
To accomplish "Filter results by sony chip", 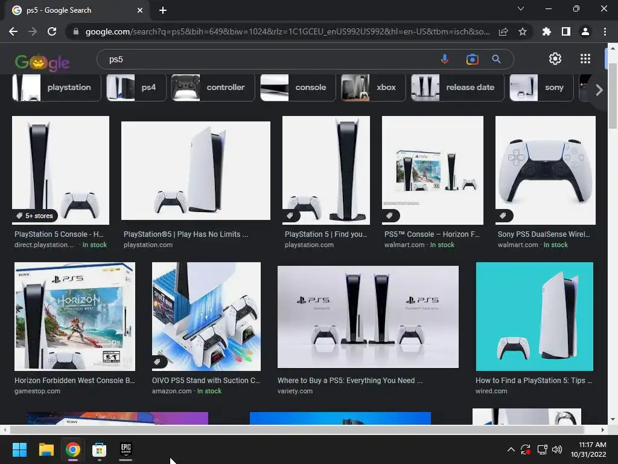I will (541, 88).
